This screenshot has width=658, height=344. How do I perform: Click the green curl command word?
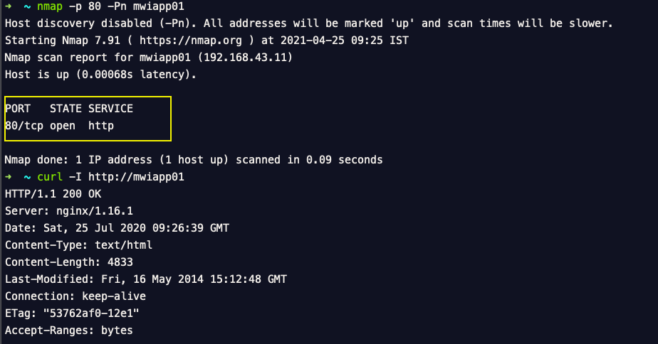tap(50, 177)
